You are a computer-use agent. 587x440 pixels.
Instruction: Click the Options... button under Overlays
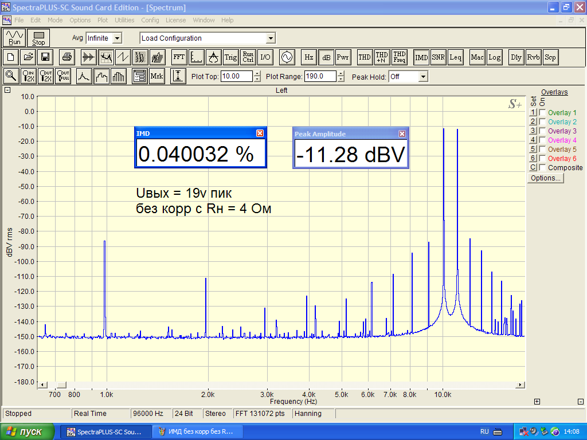(x=546, y=178)
